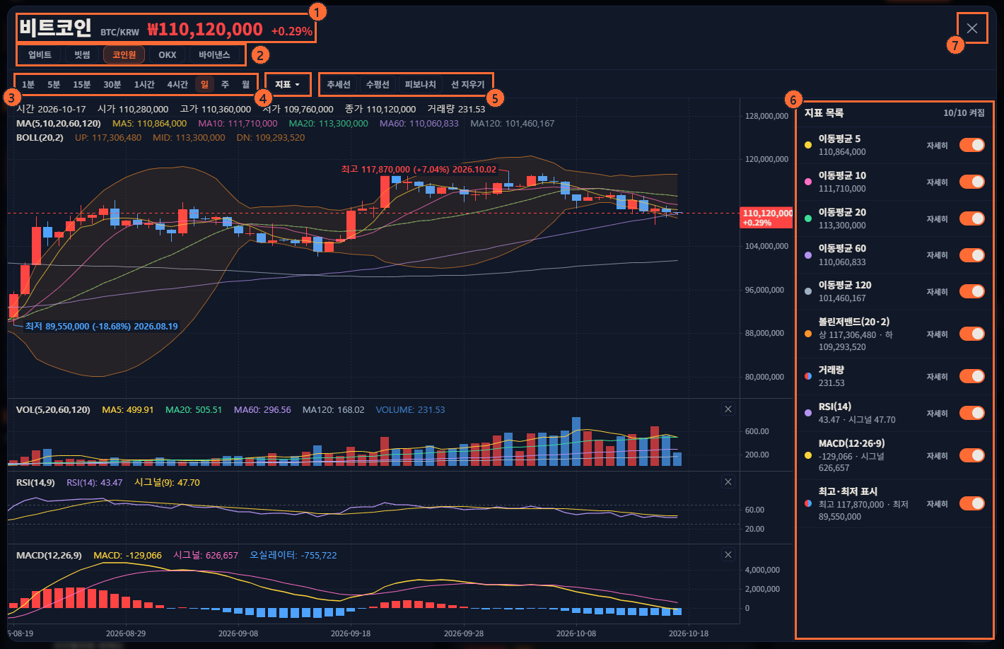Click the green color dot for 이동평균 20
The height and width of the screenshot is (649, 1004).
tap(808, 218)
